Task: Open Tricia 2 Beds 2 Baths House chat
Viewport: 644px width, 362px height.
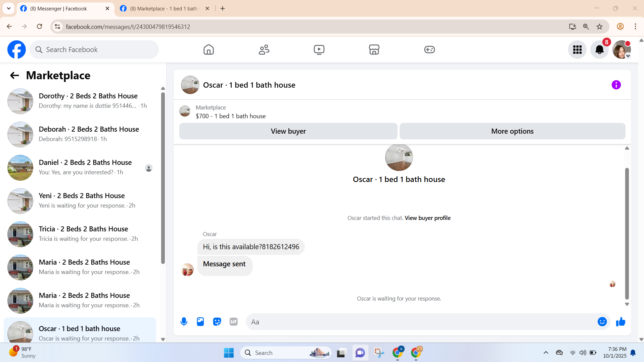Action: pos(80,234)
